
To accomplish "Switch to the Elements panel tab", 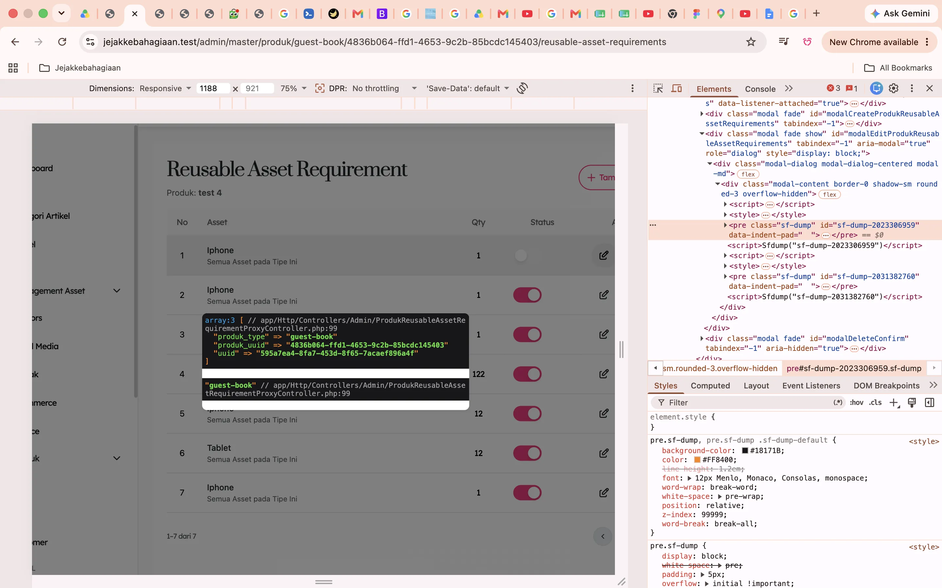I will coord(714,89).
